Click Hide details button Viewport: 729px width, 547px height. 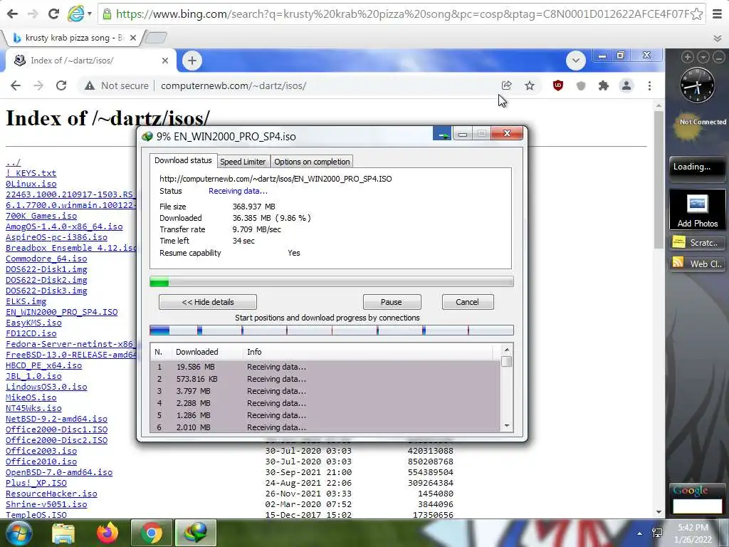(207, 302)
